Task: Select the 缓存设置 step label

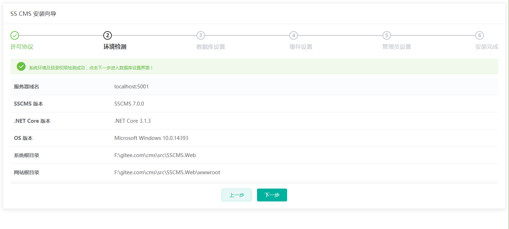Action: [301, 47]
